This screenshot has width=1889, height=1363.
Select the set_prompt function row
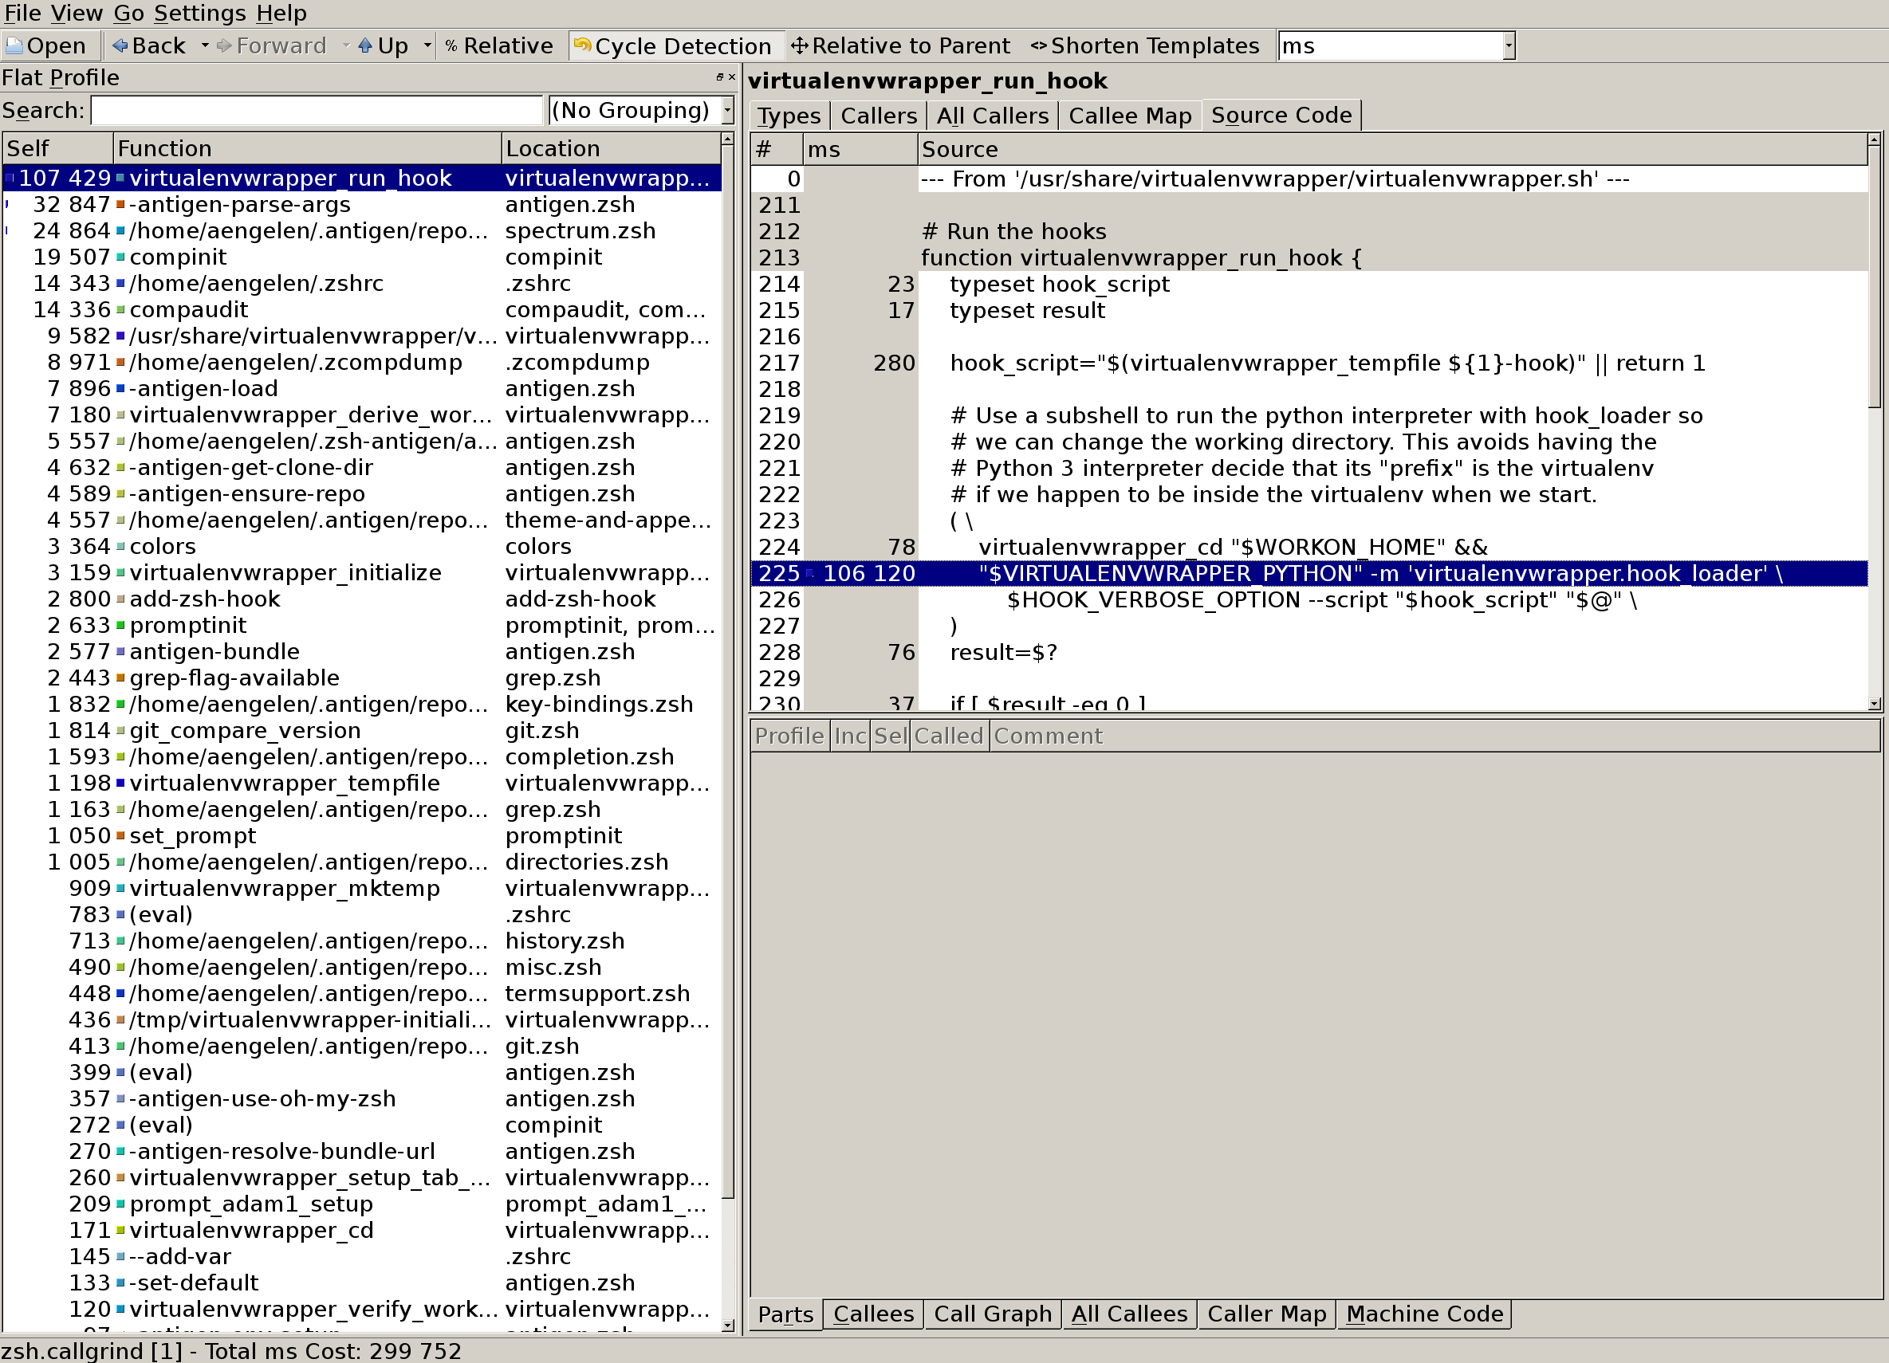click(361, 835)
